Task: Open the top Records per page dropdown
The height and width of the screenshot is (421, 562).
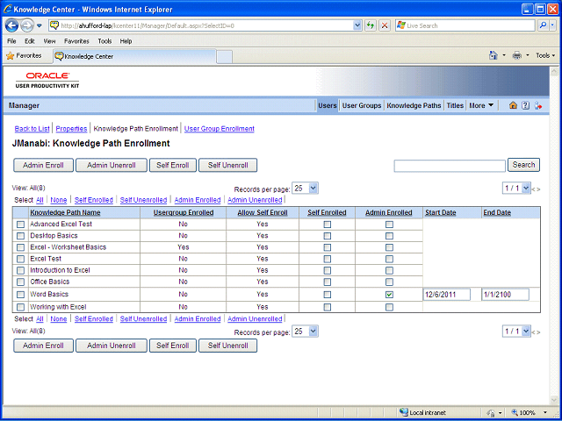Action: tap(305, 189)
